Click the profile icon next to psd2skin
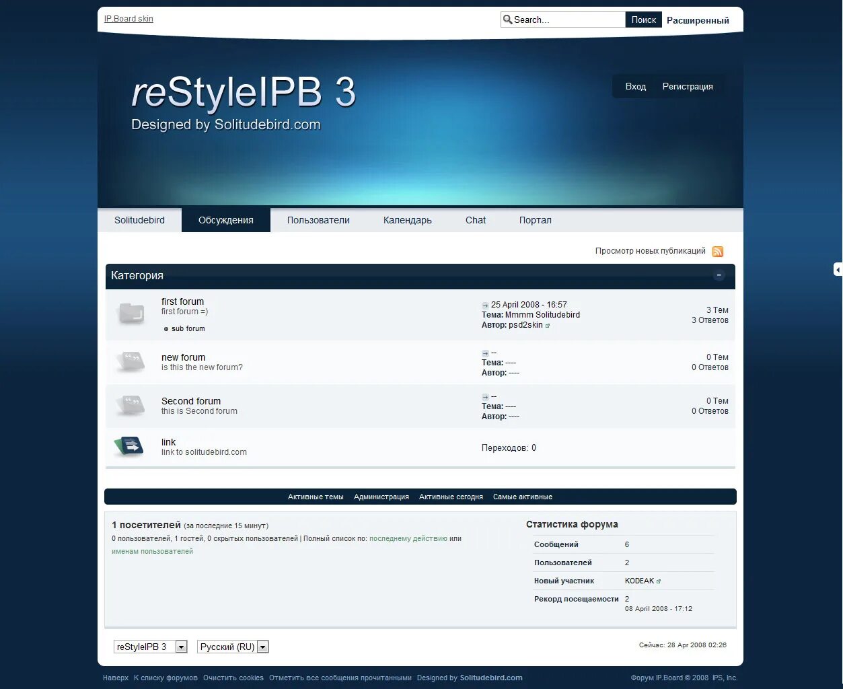This screenshot has height=689, width=843. pos(548,326)
